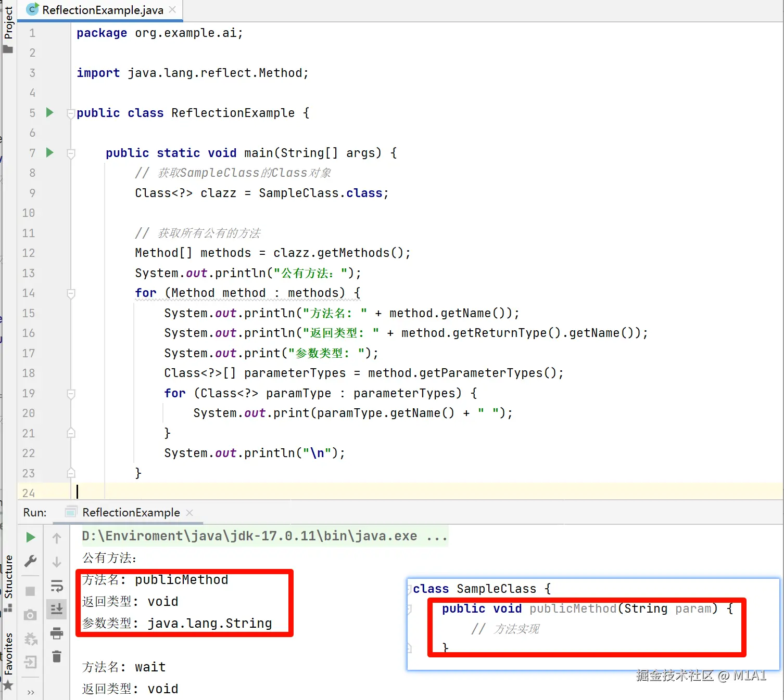The width and height of the screenshot is (784, 700).
Task: Run main method from gutter arrow on line 7
Action: click(49, 152)
